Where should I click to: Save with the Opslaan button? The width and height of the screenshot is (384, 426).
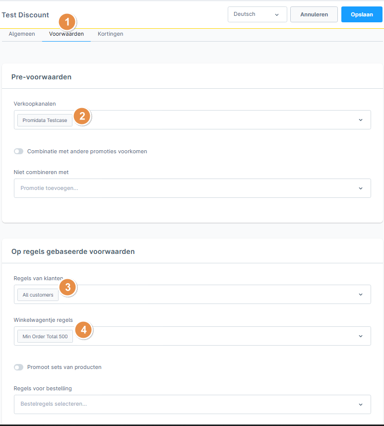(362, 14)
